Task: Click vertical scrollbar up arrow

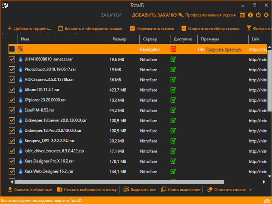Action: [269, 47]
